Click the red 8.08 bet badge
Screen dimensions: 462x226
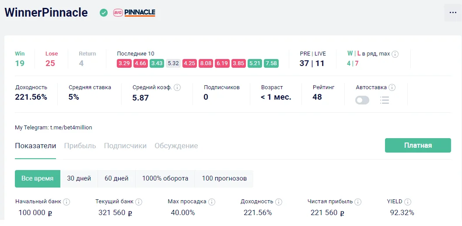(206, 63)
